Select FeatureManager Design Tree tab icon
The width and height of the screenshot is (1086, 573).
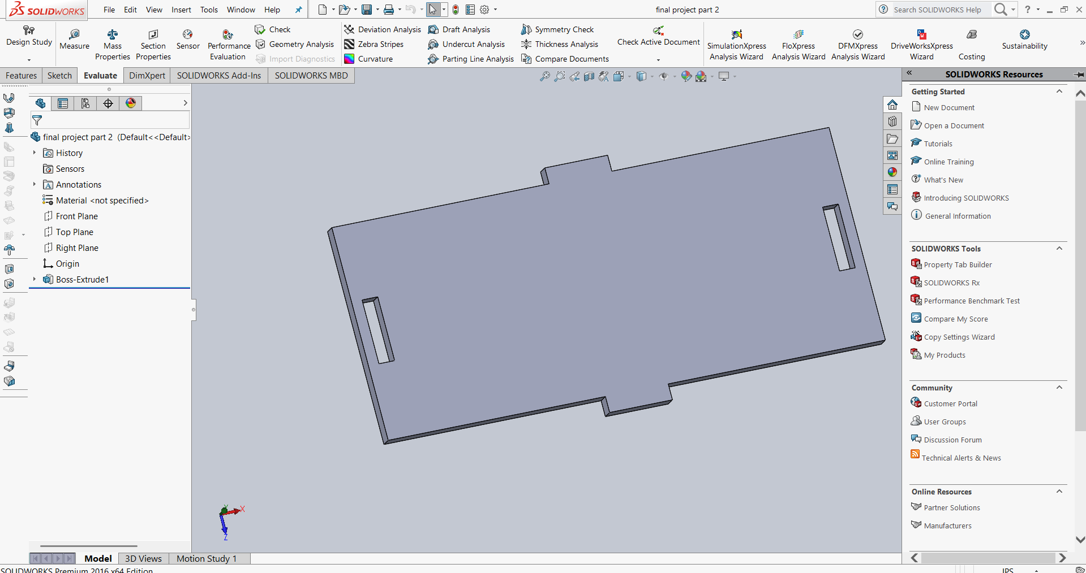coord(40,103)
